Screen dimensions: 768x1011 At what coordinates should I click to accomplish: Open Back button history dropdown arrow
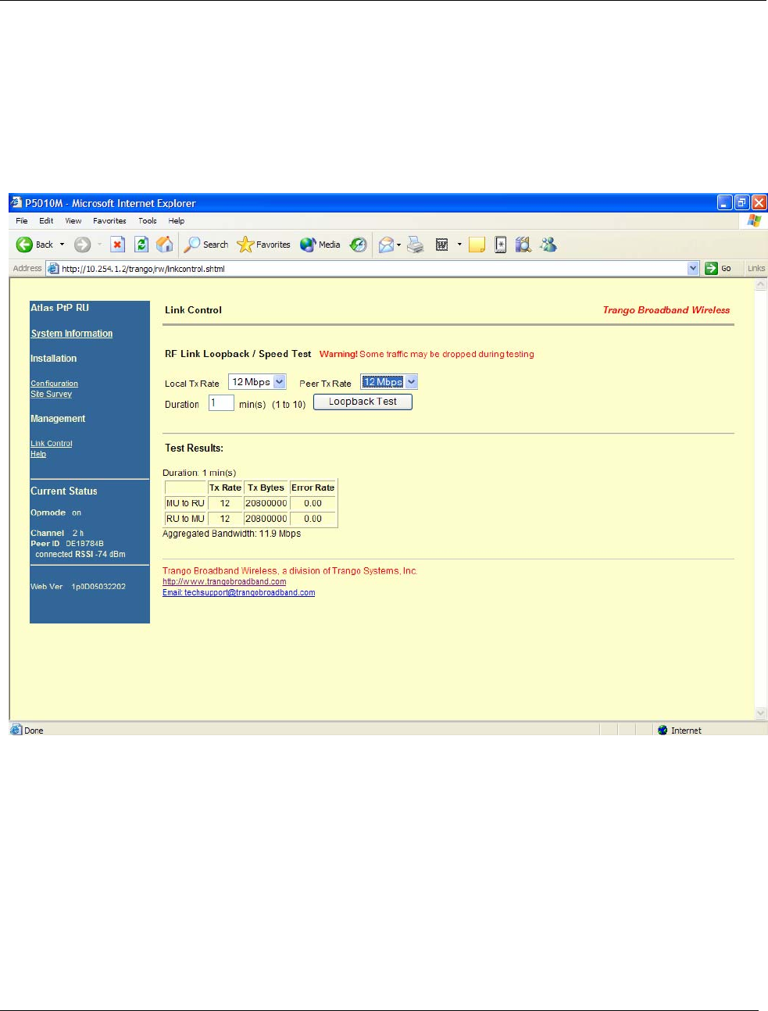pos(63,245)
